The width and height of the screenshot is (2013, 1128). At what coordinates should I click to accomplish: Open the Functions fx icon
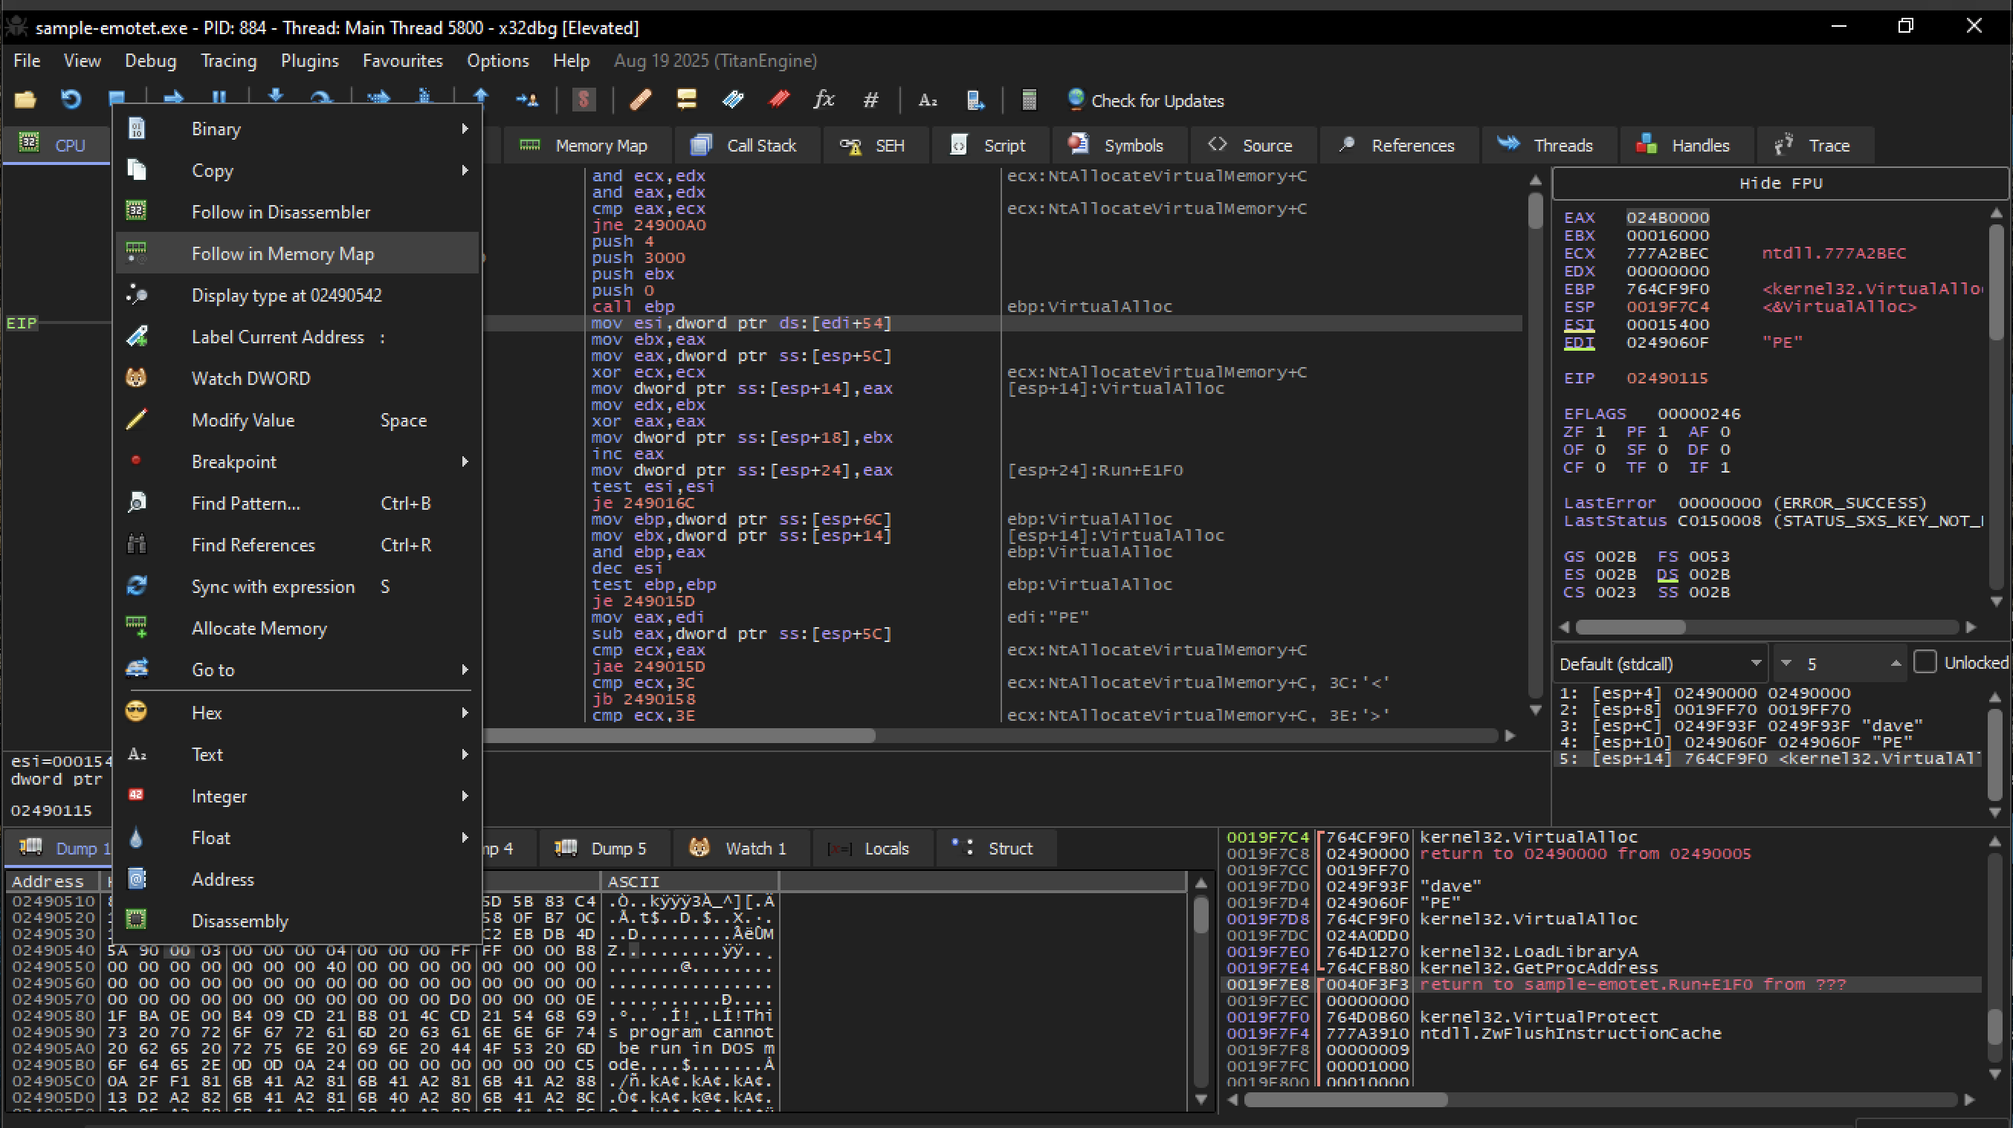pos(824,100)
